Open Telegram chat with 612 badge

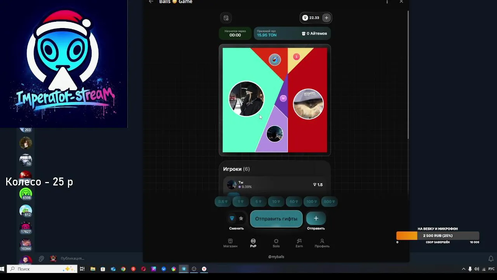pos(26,211)
